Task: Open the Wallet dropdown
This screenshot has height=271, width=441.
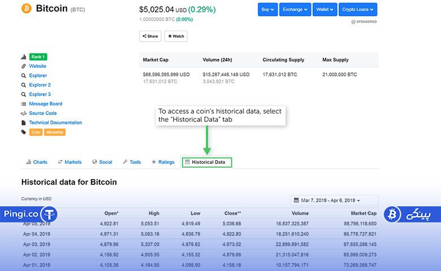Action: (325, 10)
